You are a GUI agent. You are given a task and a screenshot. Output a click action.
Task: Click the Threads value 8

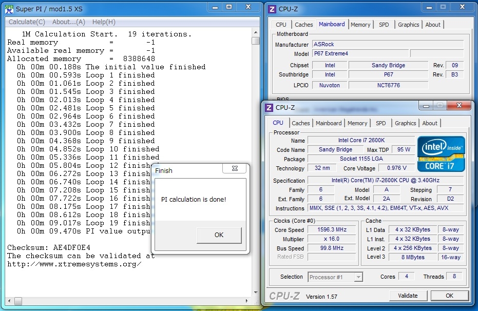coord(454,276)
